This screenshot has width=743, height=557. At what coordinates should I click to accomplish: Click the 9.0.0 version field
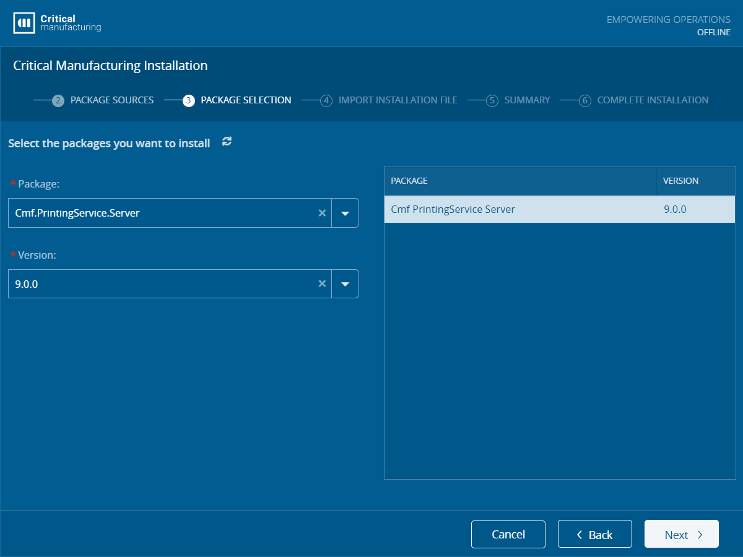pos(170,283)
